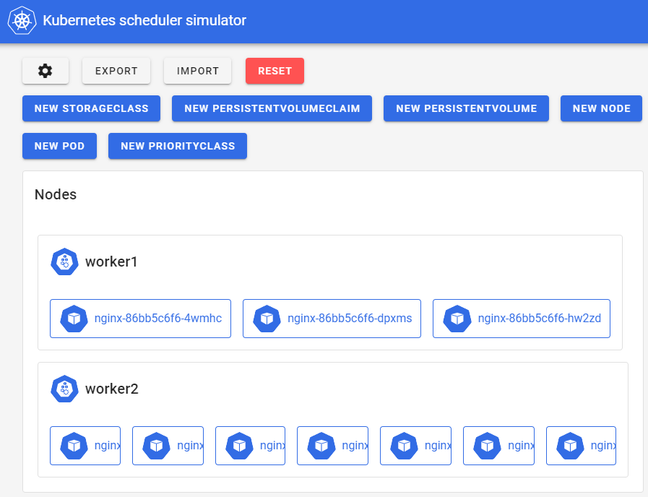Create a new PriorityClass
This screenshot has height=497, width=648.
178,146
